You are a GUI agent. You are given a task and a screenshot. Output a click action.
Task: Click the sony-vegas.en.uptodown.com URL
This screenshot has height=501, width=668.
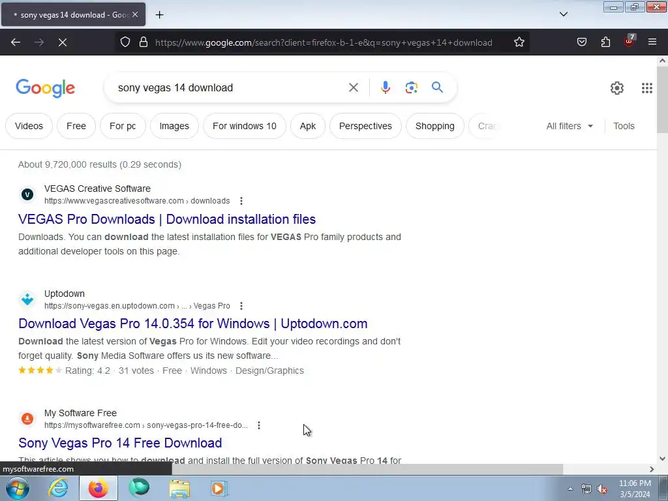click(x=137, y=306)
